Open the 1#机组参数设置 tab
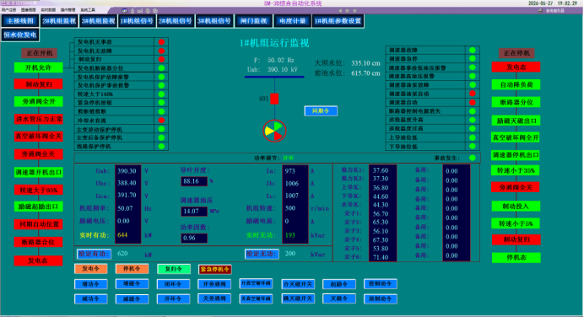This screenshot has width=584, height=317. point(338,21)
